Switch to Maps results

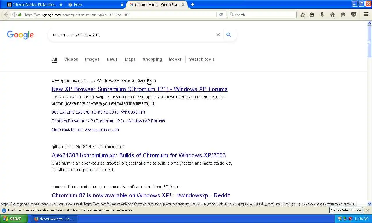click(130, 59)
